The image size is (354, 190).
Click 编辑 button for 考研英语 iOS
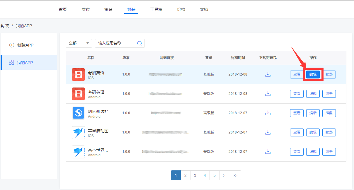tap(313, 74)
